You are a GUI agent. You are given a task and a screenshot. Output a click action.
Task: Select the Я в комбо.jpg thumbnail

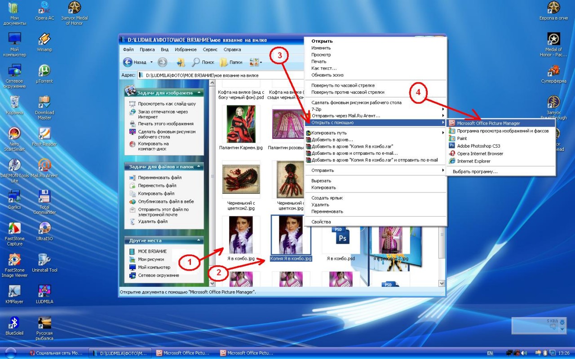[x=241, y=235]
